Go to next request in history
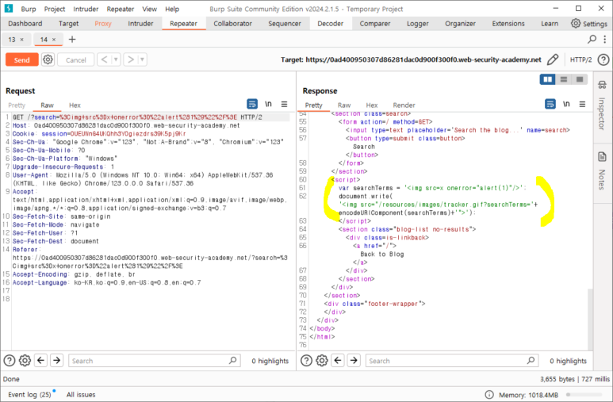Image resolution: width=613 pixels, height=402 pixels. [131, 59]
